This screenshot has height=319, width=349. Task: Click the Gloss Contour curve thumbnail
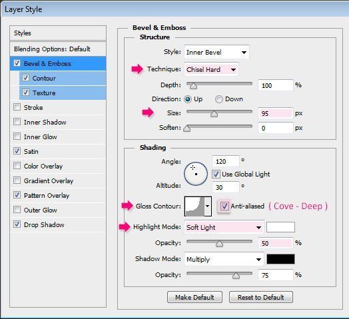click(194, 206)
